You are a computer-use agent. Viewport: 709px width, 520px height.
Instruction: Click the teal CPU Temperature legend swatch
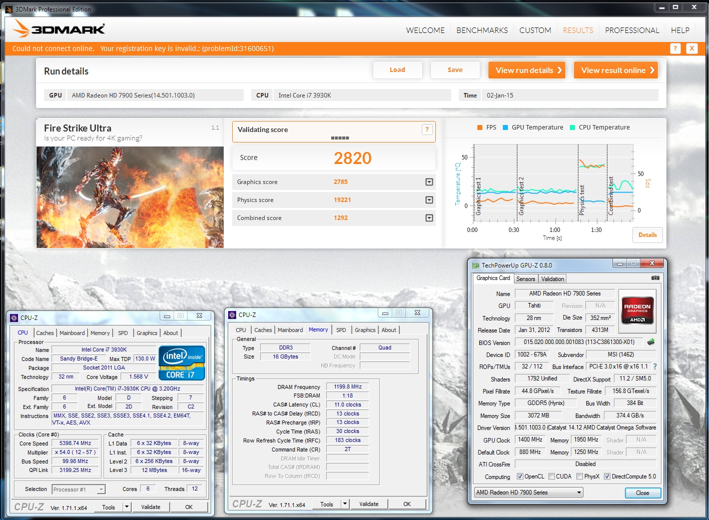[x=572, y=127]
